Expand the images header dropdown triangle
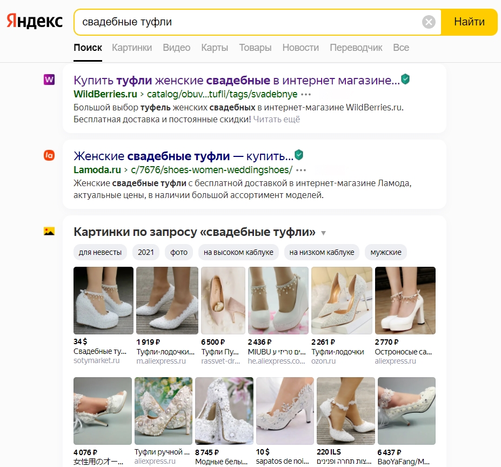 click(323, 232)
